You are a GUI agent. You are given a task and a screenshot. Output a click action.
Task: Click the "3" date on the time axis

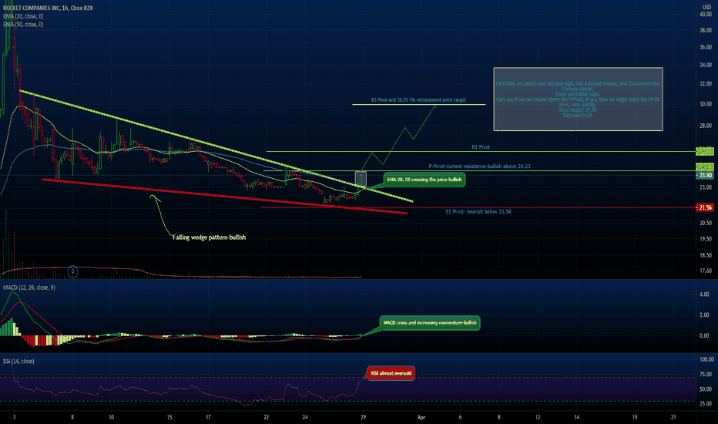point(14,417)
